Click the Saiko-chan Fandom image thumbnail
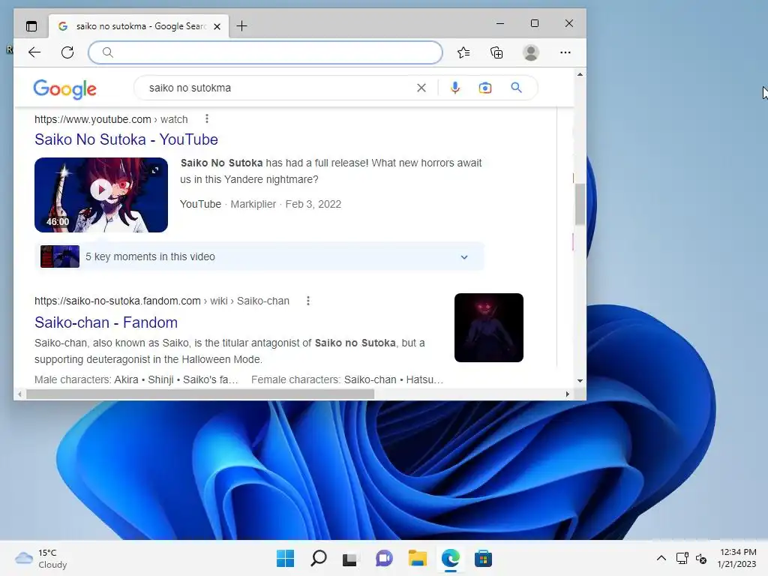768x576 pixels. 489,328
